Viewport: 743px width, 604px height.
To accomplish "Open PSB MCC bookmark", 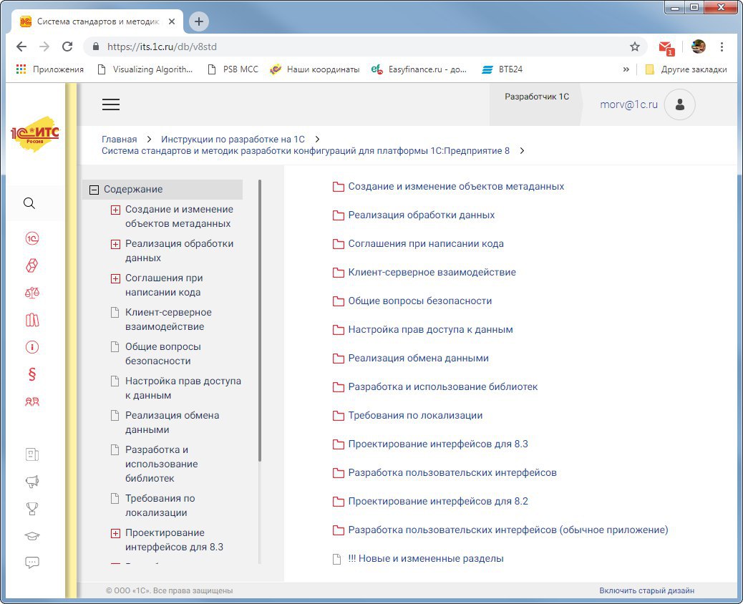I will click(233, 69).
